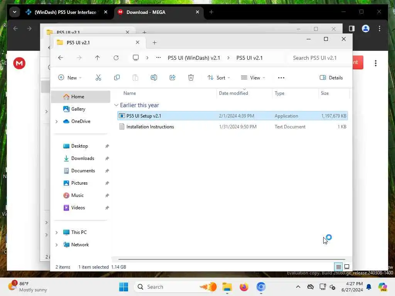Open the Chrome profile avatar

[366, 29]
